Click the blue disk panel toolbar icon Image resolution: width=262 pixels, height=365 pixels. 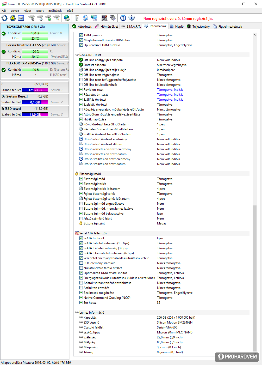21,18
